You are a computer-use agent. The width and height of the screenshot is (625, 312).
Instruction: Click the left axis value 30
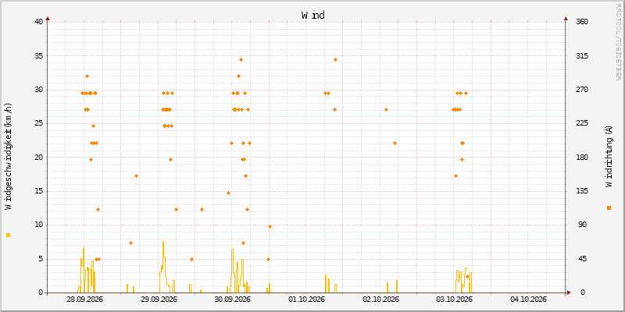[38, 90]
